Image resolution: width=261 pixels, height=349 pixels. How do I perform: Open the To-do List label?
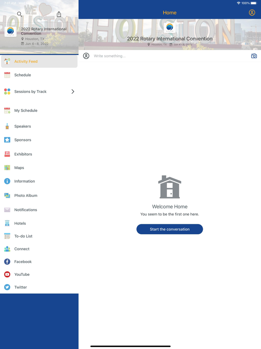23,236
